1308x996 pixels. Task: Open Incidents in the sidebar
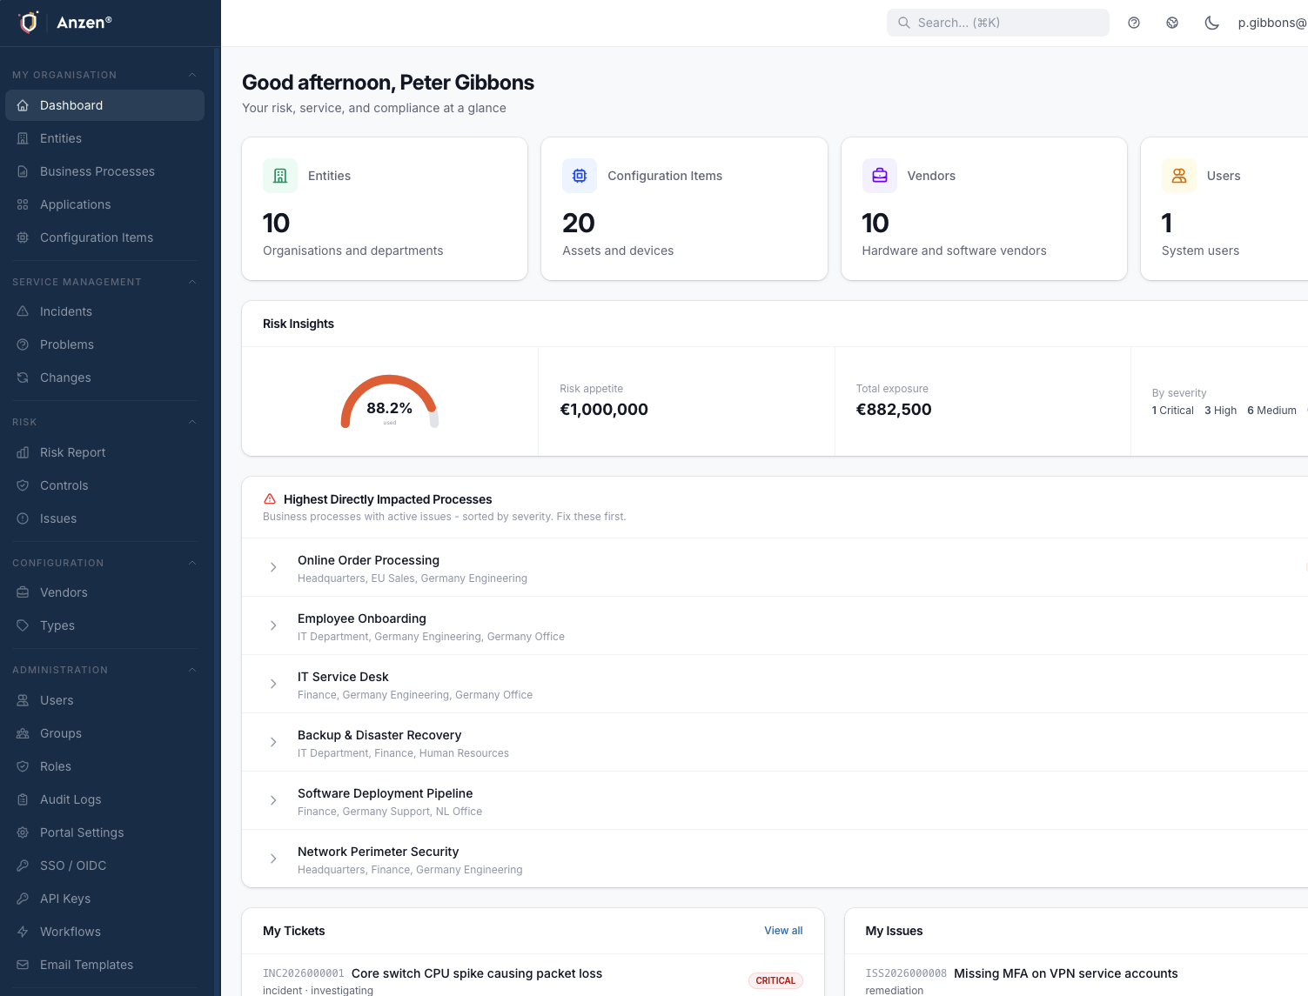tap(66, 311)
